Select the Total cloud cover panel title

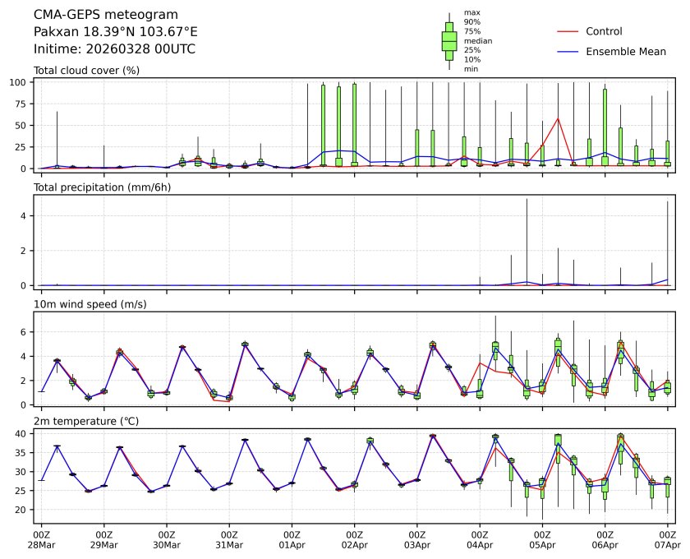pos(86,71)
